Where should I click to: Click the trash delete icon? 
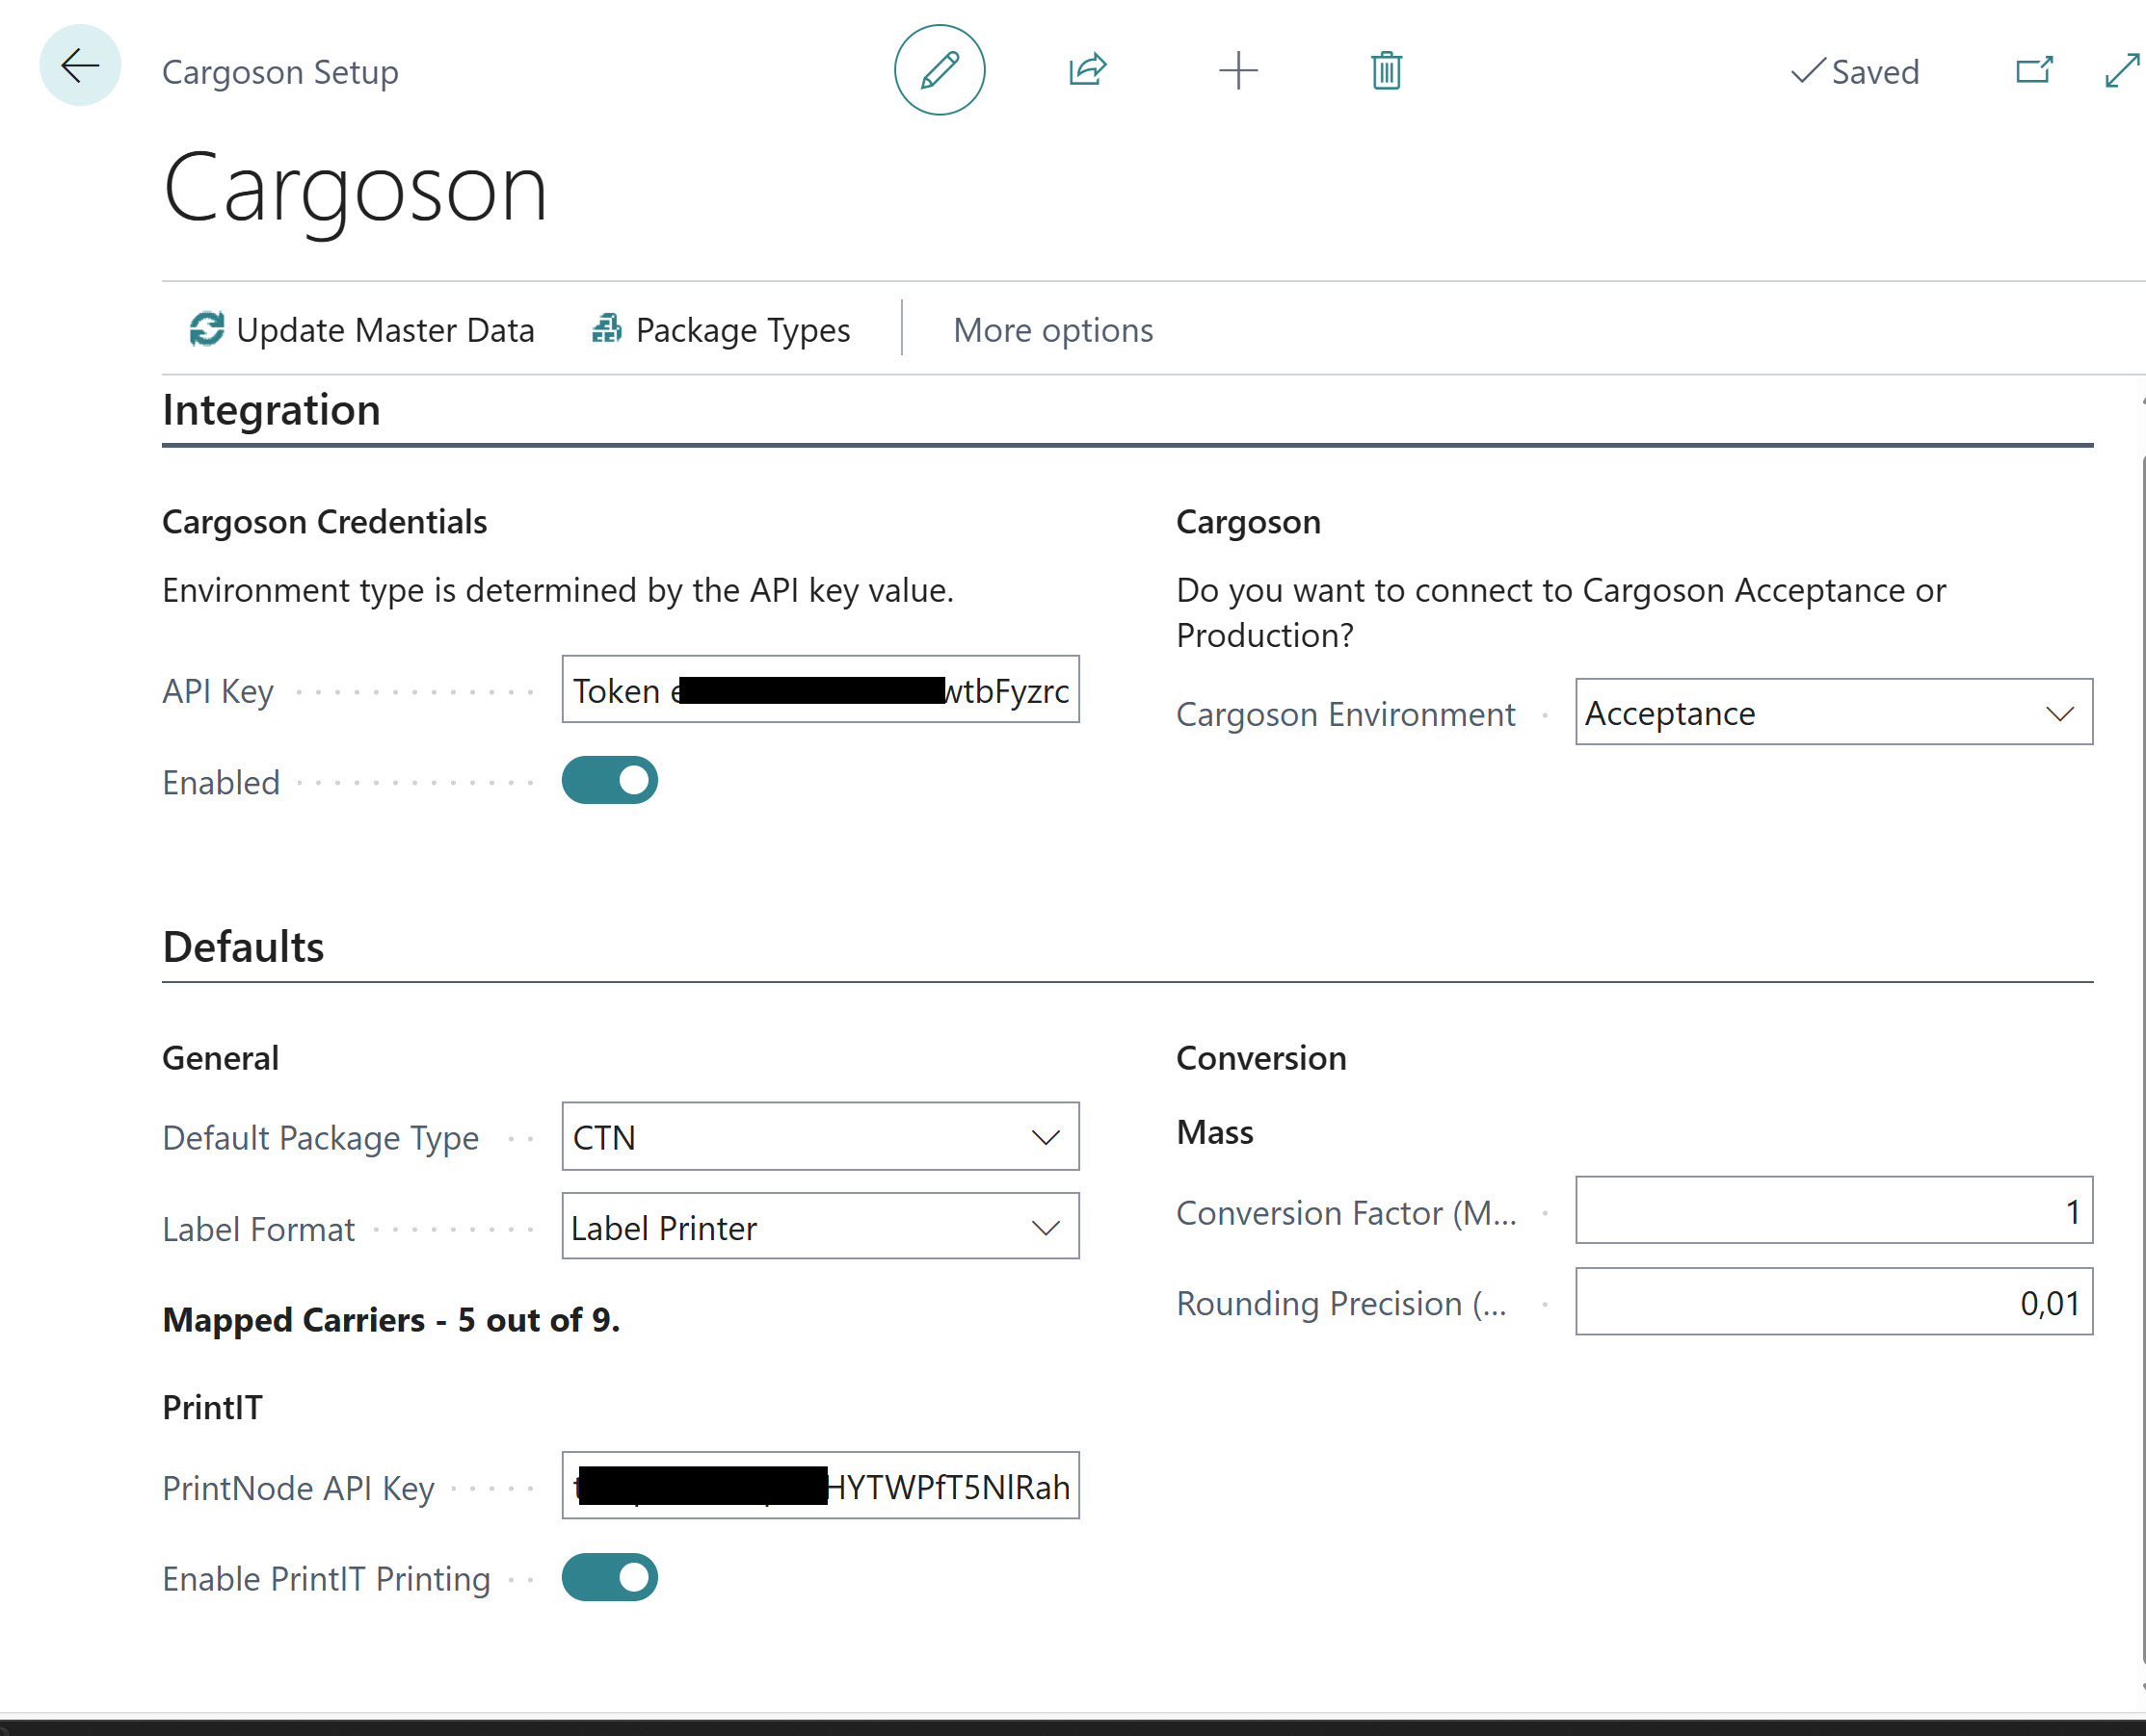[1386, 70]
